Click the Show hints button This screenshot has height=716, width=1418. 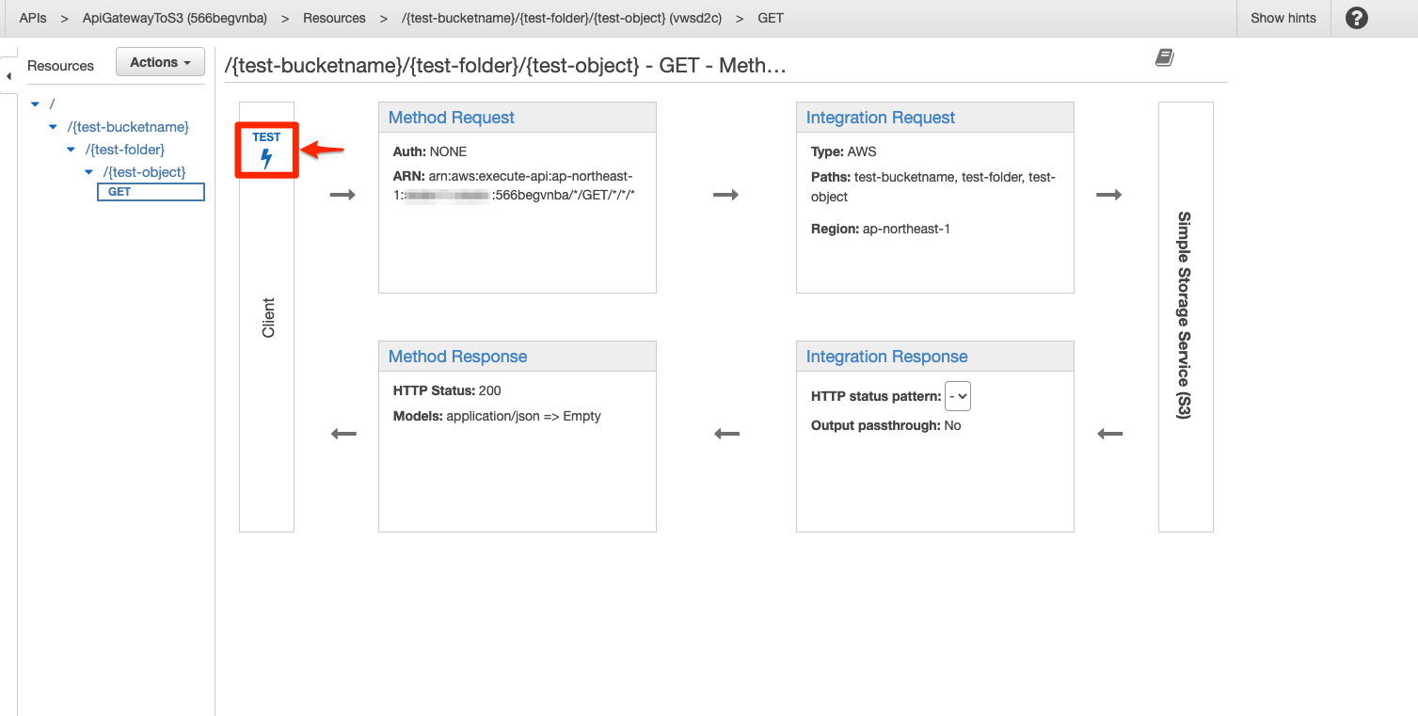(x=1283, y=18)
